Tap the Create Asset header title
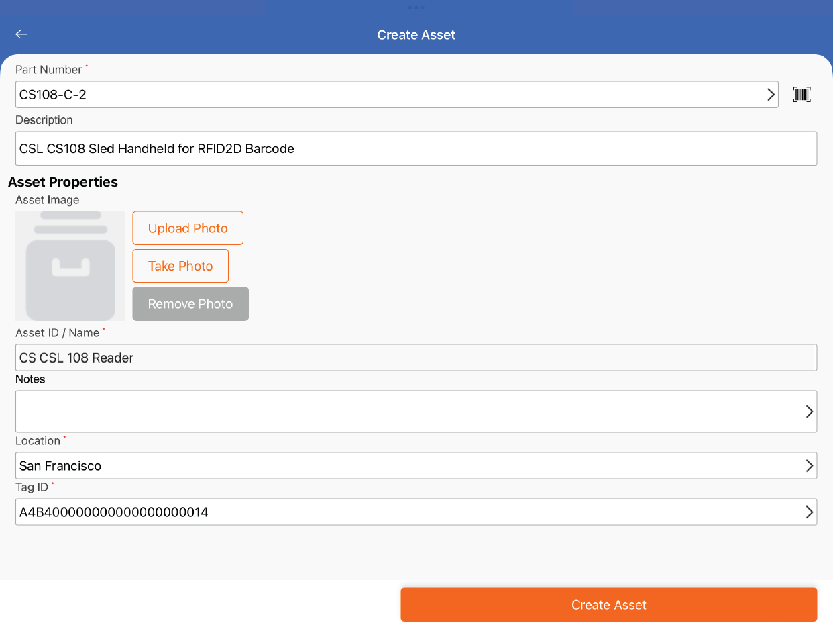Screen dimensions: 833x627 [416, 35]
